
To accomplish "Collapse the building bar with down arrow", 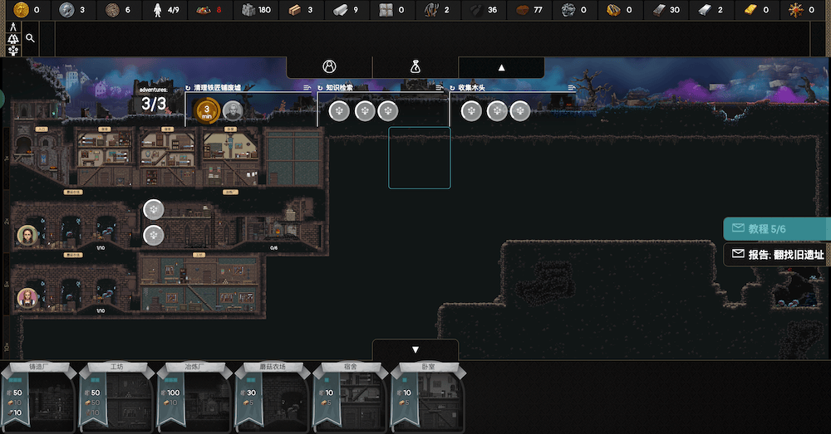I will 415,349.
